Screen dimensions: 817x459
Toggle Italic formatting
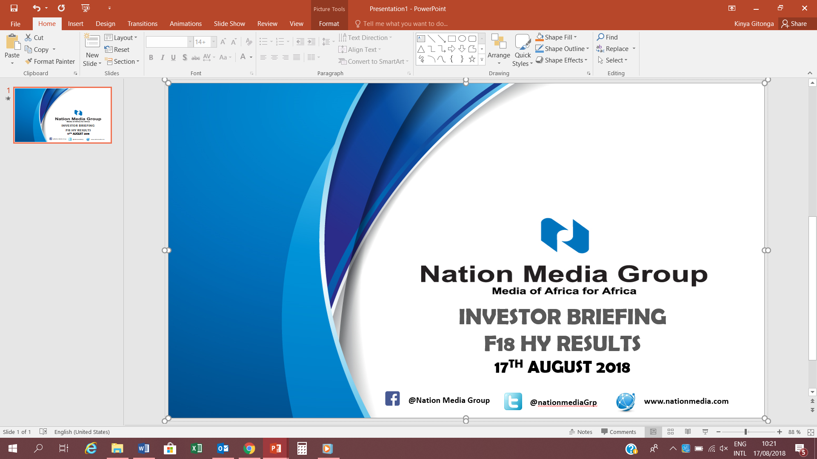point(162,57)
